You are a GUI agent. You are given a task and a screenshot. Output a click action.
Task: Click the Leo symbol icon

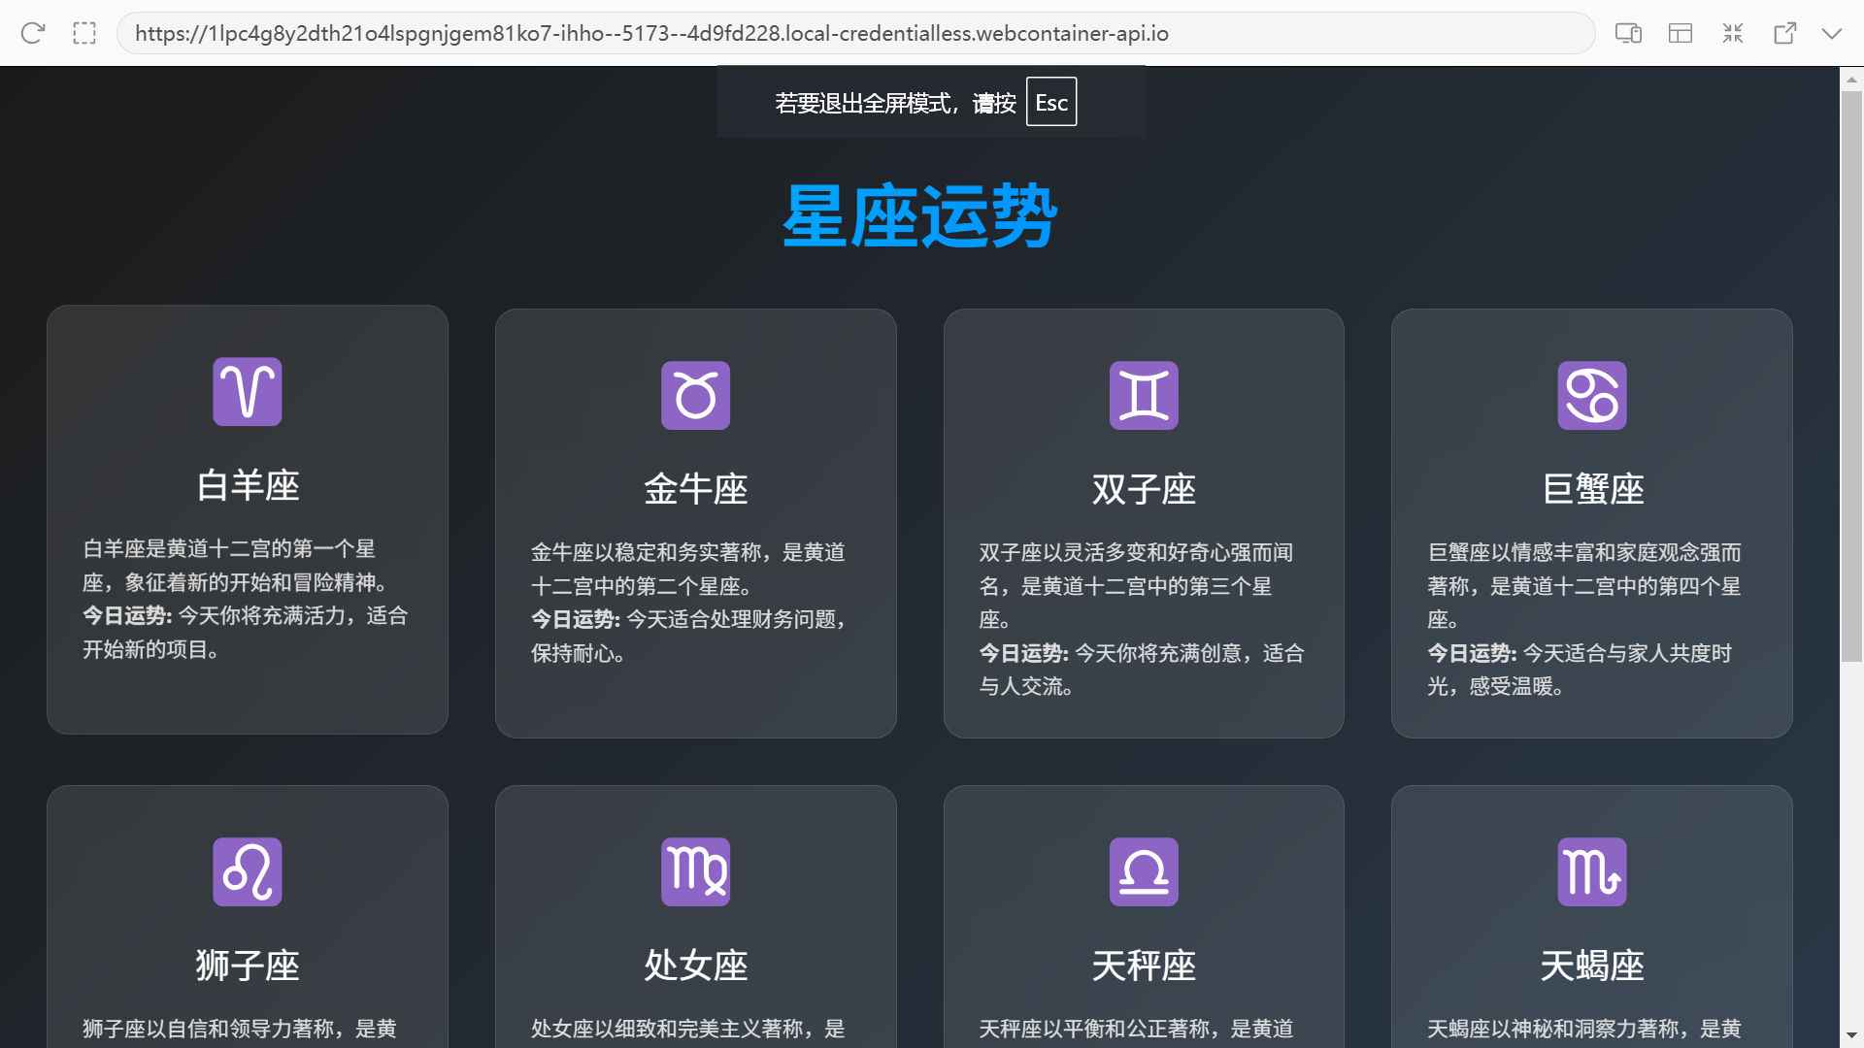pyautogui.click(x=248, y=871)
